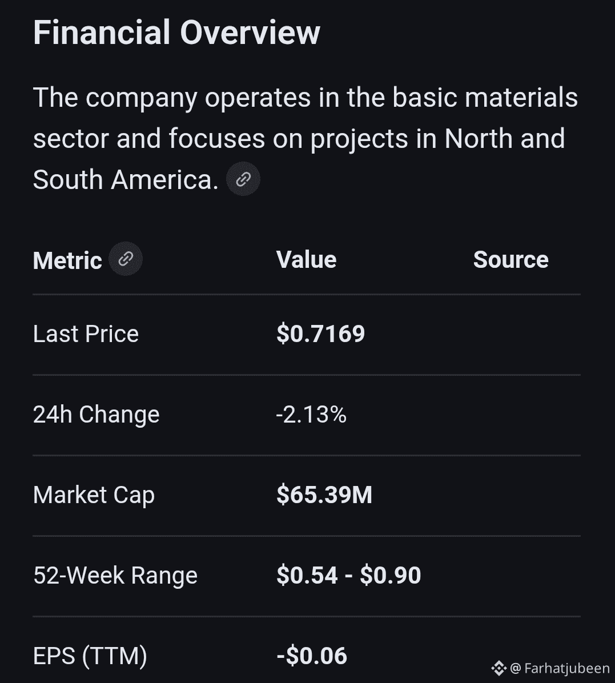Screen dimensions: 615x683
Task: Click the $65.39M market cap value
Action: 324,495
